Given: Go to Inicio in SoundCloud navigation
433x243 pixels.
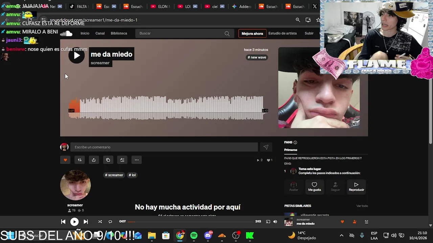Looking at the screenshot, I should (x=85, y=33).
